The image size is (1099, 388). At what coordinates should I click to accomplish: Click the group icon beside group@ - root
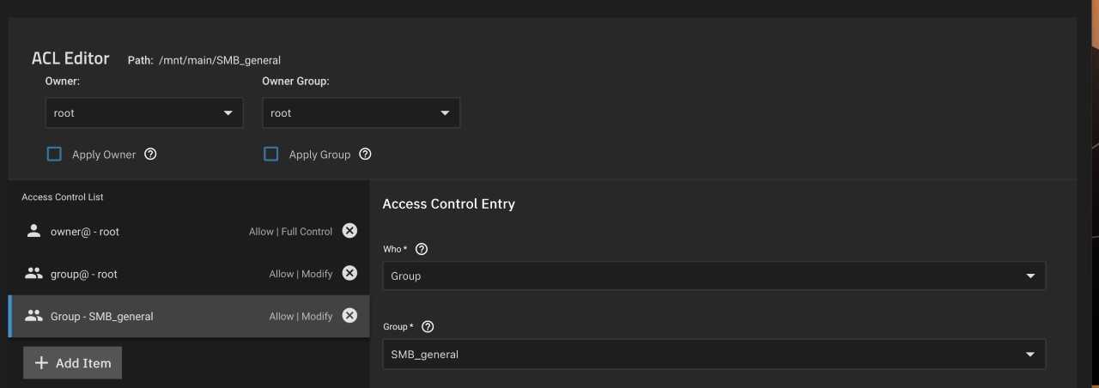click(33, 274)
